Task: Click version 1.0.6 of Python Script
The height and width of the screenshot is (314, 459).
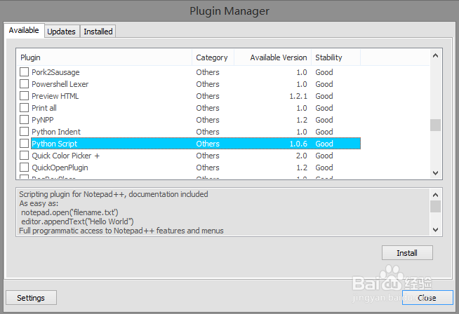Action: click(x=298, y=144)
